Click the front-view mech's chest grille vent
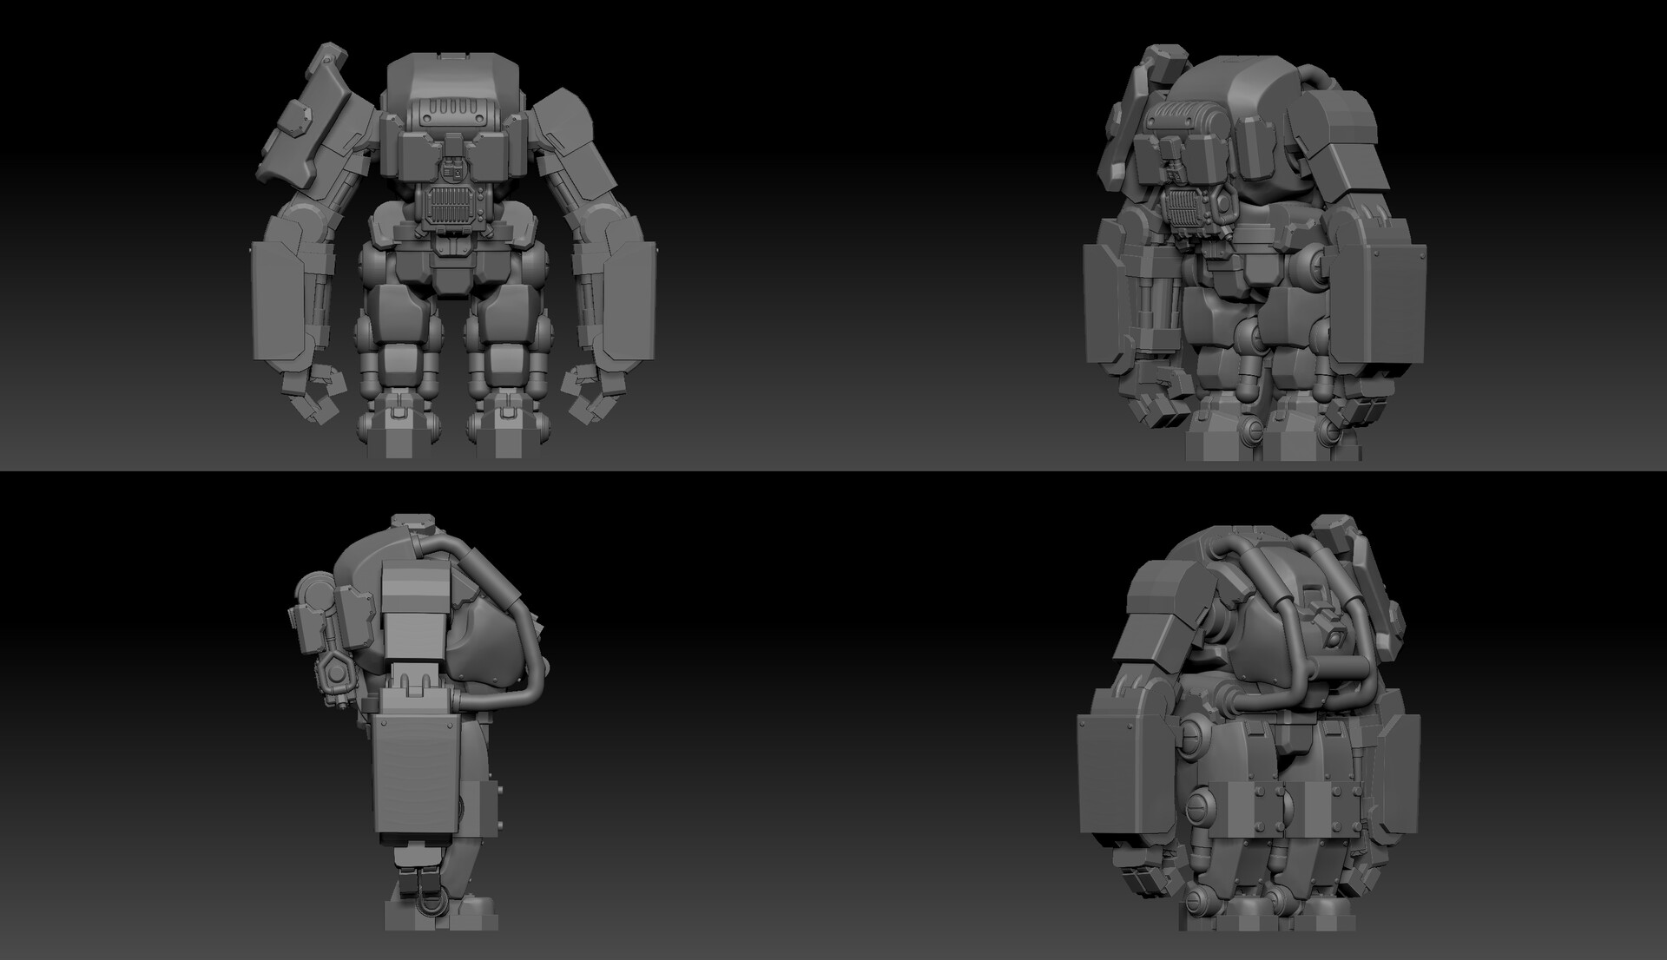 click(450, 207)
